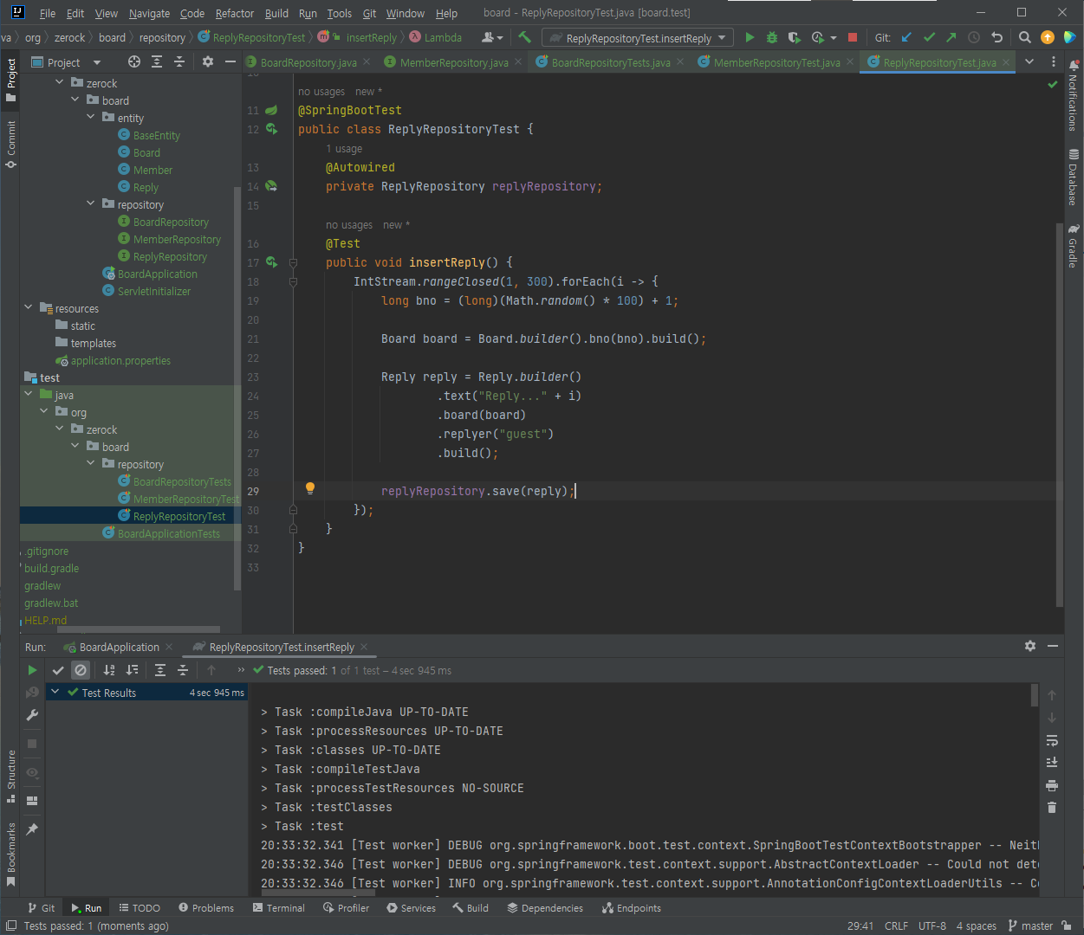1084x935 pixels.
Task: Click the Build Project hammer icon
Action: [x=524, y=37]
